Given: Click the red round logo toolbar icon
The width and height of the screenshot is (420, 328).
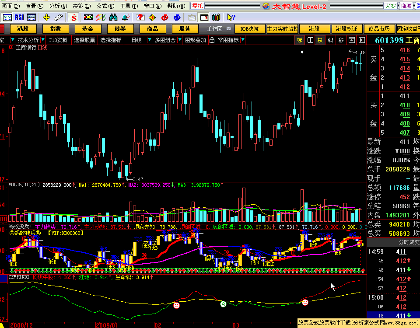Looking at the screenshot, I should coord(165,17).
